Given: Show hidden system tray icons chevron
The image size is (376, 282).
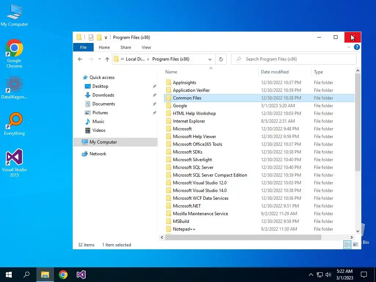Looking at the screenshot, I should click(311, 275).
